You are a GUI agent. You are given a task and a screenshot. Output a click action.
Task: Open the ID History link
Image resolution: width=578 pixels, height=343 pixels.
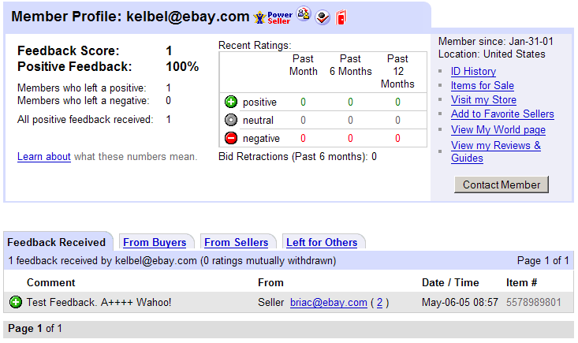(473, 71)
